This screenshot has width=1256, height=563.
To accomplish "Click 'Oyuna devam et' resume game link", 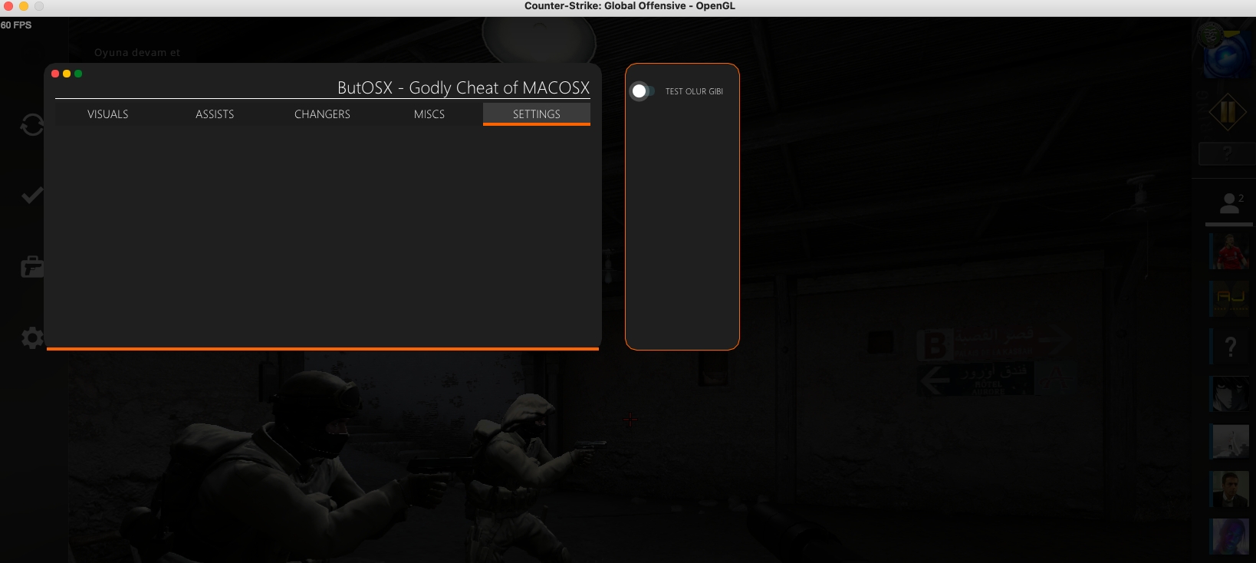I will click(137, 53).
